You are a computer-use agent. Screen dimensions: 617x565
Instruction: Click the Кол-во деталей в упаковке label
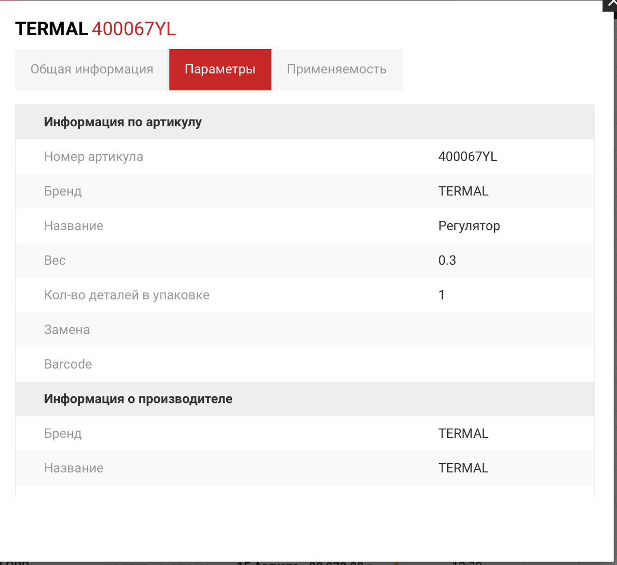(x=127, y=295)
